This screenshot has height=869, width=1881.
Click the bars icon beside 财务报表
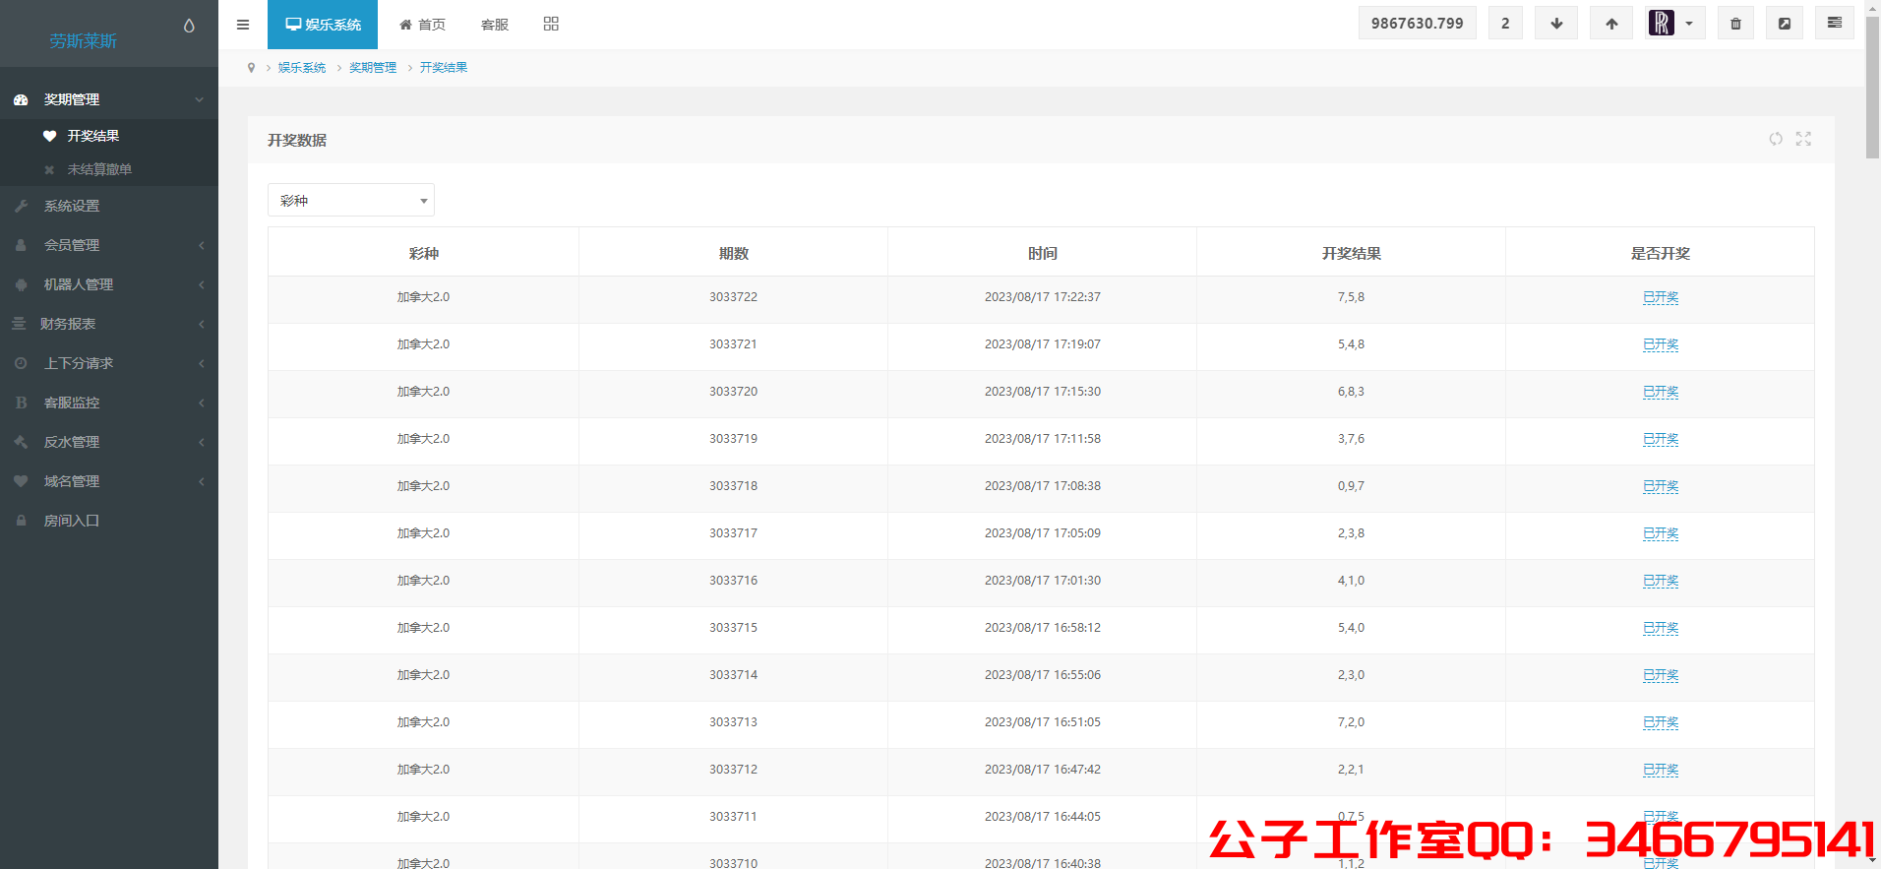click(19, 324)
